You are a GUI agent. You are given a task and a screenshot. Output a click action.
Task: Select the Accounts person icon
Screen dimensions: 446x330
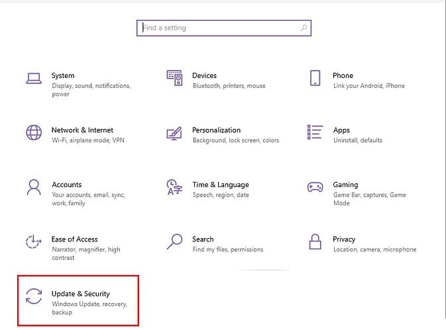(34, 187)
